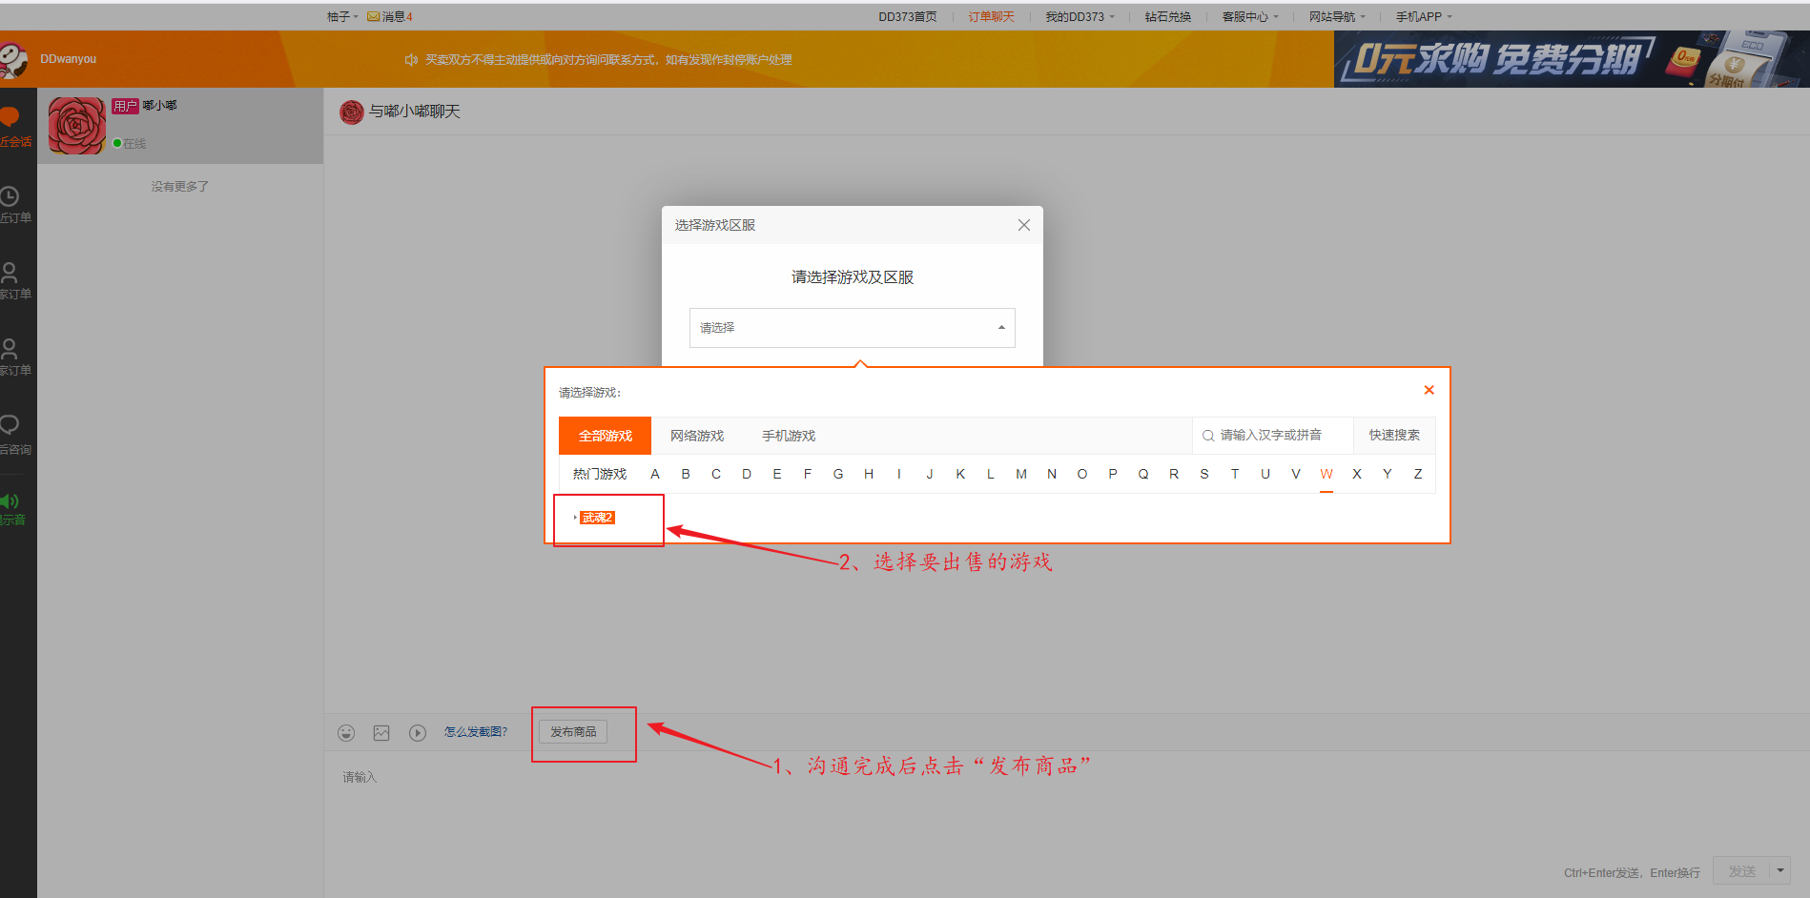The height and width of the screenshot is (898, 1810).
Task: Expand the 柚子 account dropdown
Action: (342, 16)
